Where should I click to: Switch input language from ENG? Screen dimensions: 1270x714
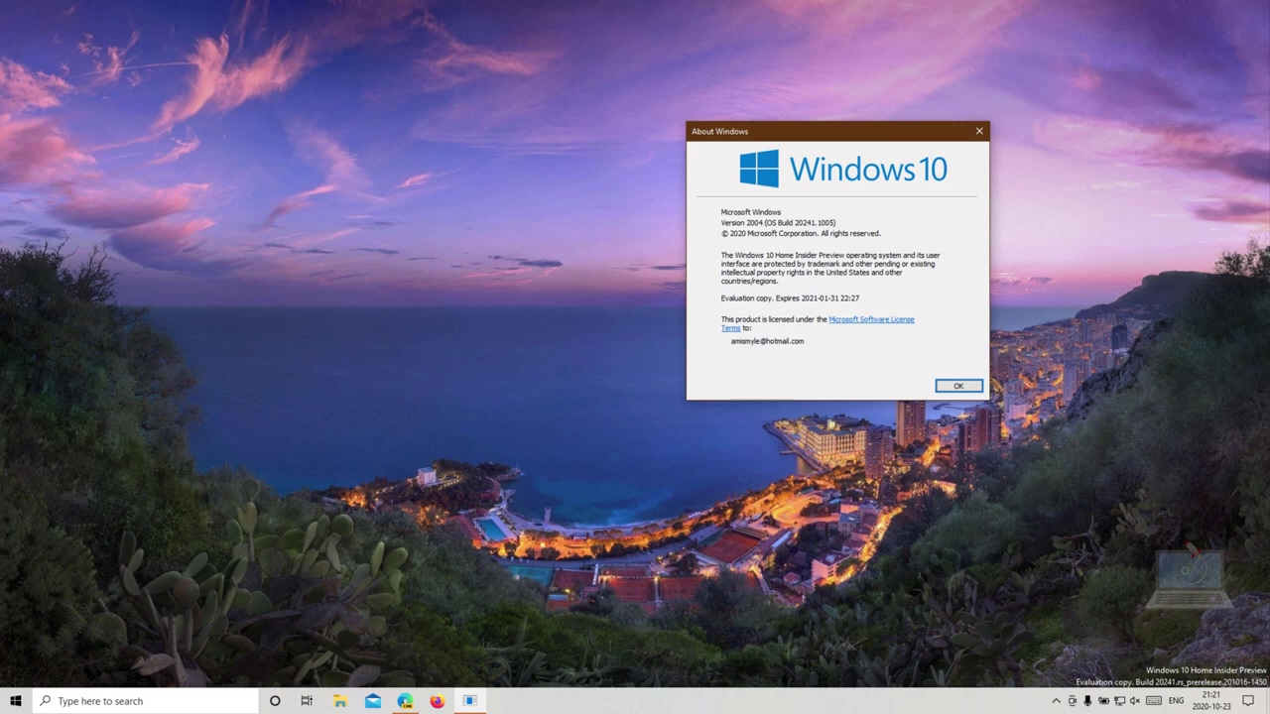(1177, 701)
